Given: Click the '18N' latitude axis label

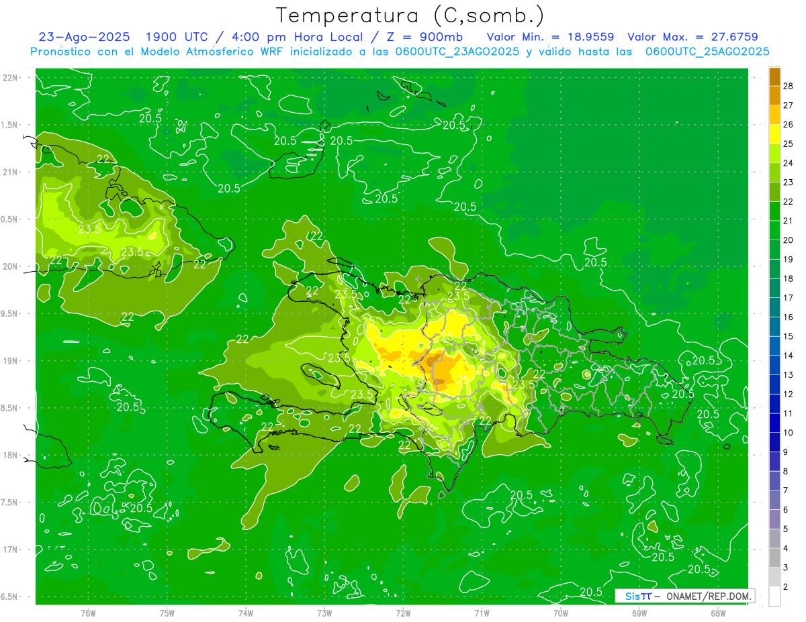Looking at the screenshot, I should (x=10, y=455).
